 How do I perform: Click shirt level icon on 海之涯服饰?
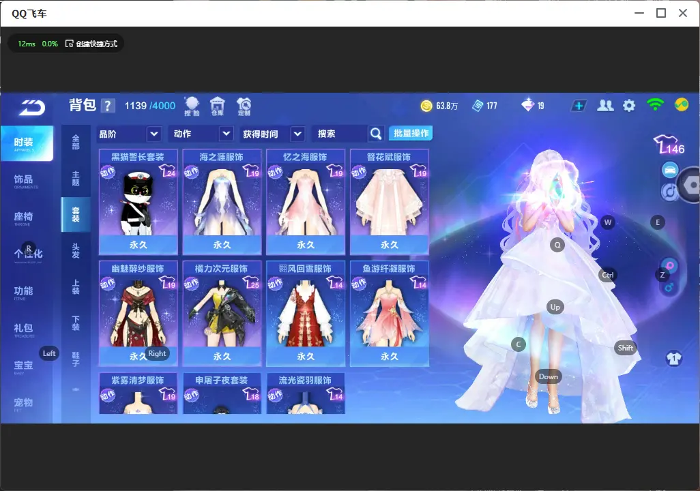point(251,171)
